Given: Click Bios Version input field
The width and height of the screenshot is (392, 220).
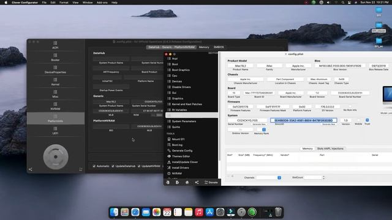Looking at the screenshot, I should tap(339, 66).
